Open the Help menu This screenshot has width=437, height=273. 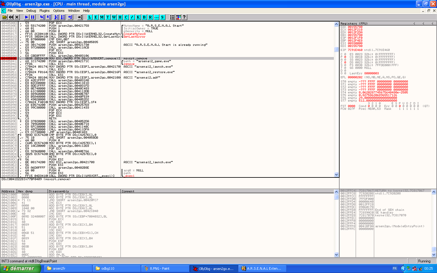[86, 11]
